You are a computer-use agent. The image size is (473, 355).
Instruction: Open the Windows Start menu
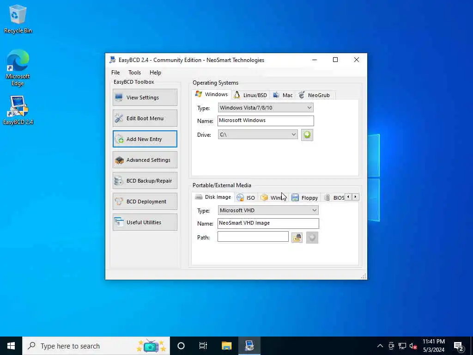coord(11,346)
